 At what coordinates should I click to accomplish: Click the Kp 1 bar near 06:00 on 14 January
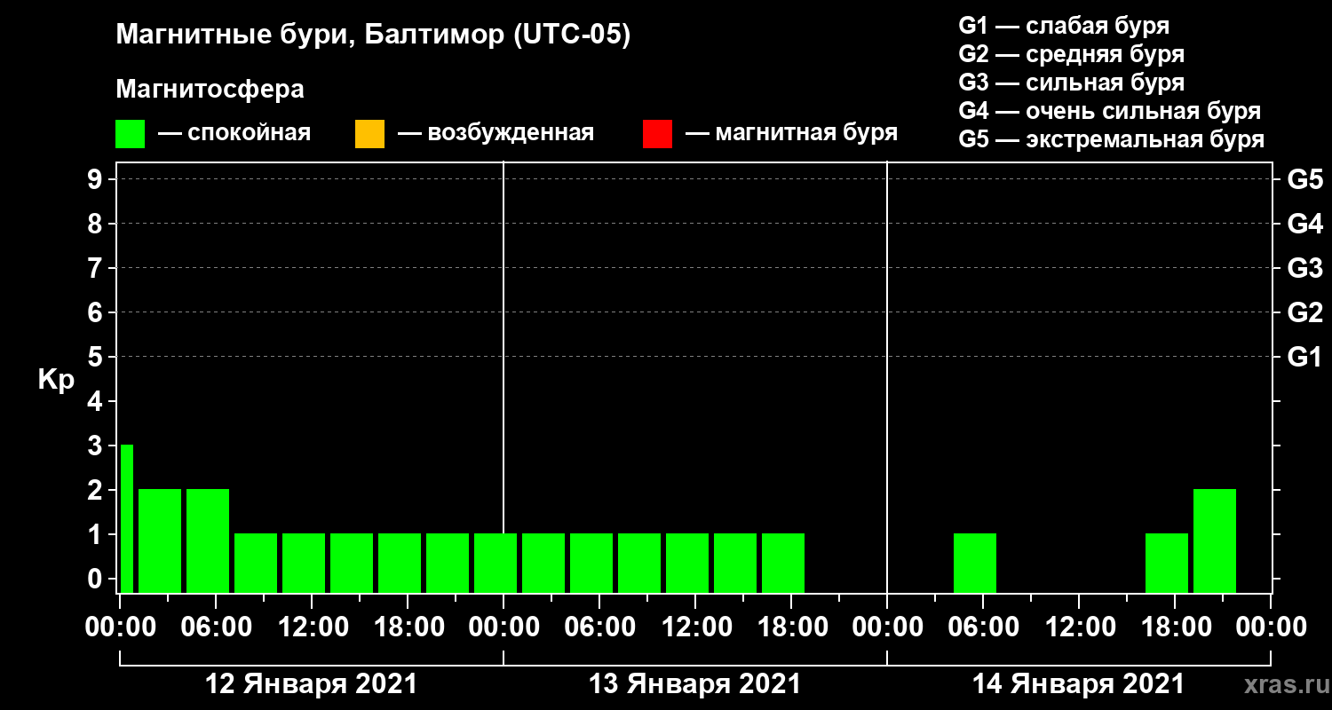(x=975, y=563)
